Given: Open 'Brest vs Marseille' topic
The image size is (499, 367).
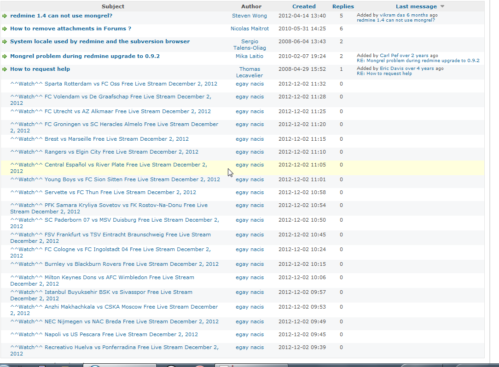Looking at the screenshot, I should (x=99, y=139).
